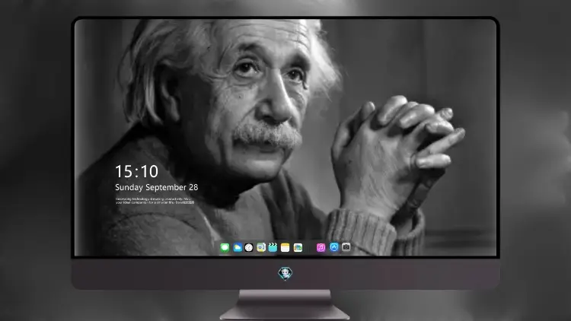This screenshot has width=571, height=321.
Task: Open the Camera app in the dock
Action: 346,247
